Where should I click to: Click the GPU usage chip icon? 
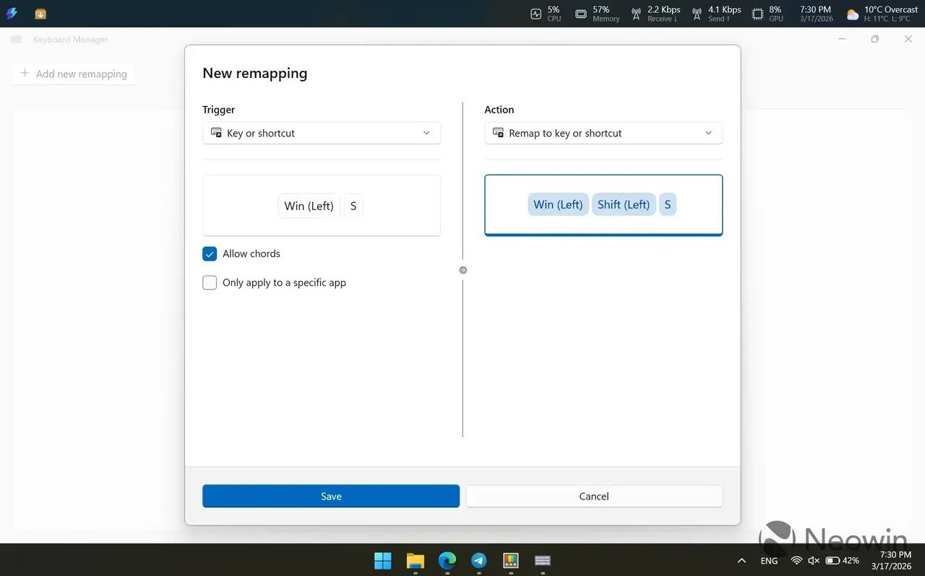pos(757,14)
